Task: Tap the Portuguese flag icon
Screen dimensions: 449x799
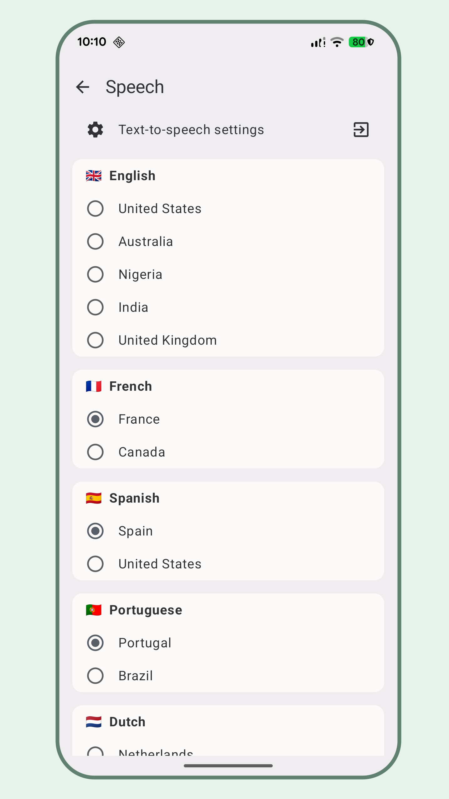Action: tap(94, 610)
